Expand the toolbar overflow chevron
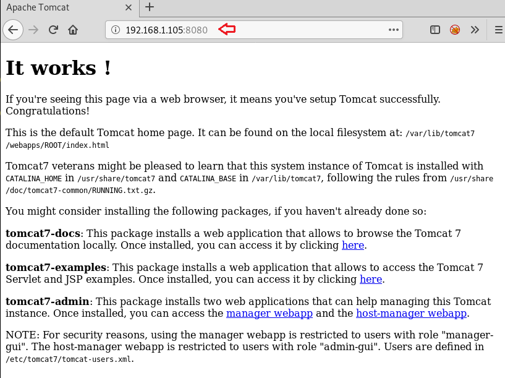 [475, 30]
